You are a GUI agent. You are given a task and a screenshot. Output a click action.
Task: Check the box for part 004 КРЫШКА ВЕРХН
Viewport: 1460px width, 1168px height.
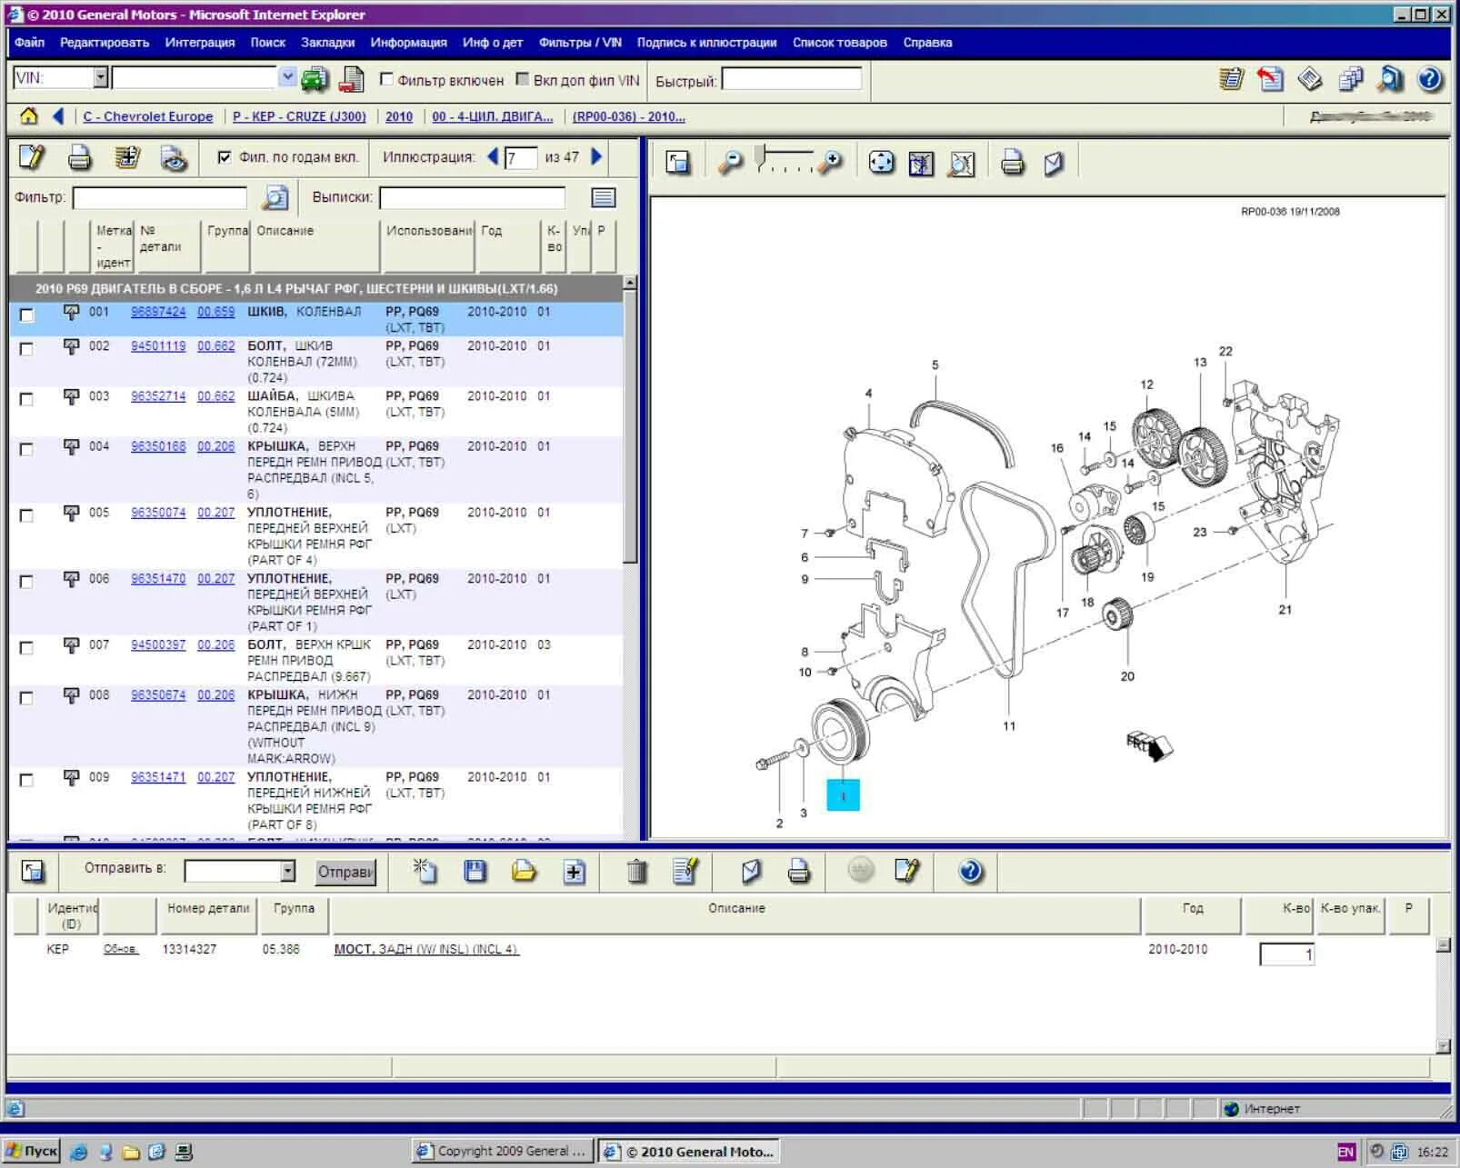(26, 449)
